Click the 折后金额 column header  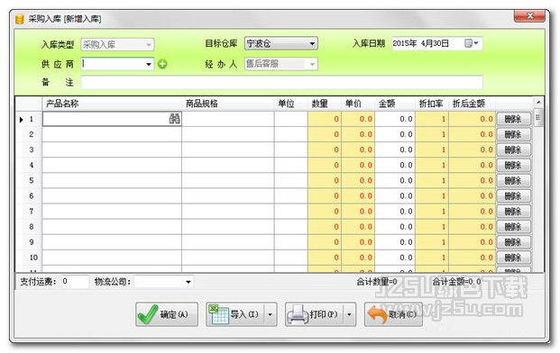point(472,104)
